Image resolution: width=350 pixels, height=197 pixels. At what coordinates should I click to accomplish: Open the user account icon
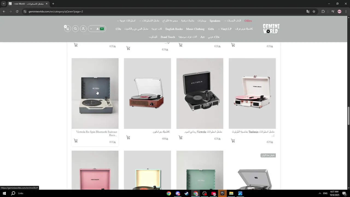pyautogui.click(x=83, y=29)
